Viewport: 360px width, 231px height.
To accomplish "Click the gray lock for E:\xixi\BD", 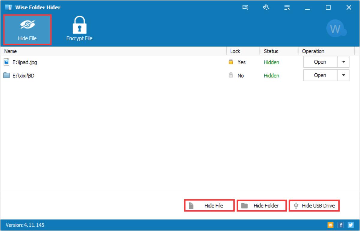I will pyautogui.click(x=231, y=75).
